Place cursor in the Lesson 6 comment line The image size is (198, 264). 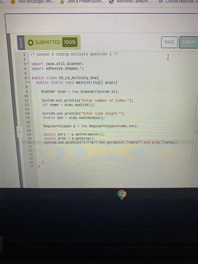(x=74, y=54)
